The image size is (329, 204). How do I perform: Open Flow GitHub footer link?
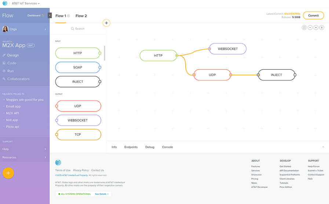point(286,187)
